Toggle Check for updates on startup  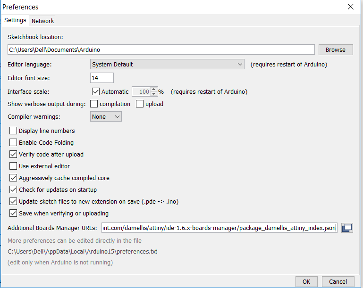(x=13, y=189)
